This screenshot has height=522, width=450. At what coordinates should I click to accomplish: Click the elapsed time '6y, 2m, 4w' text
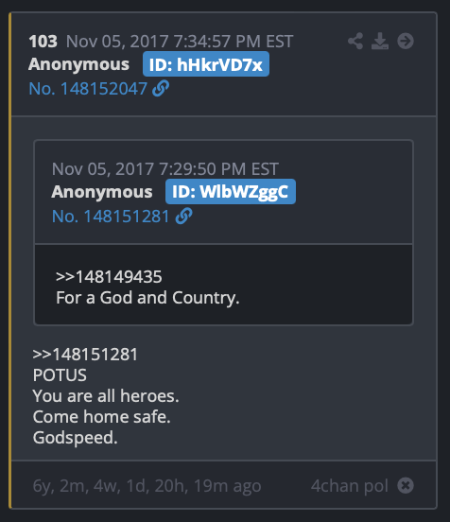147,486
